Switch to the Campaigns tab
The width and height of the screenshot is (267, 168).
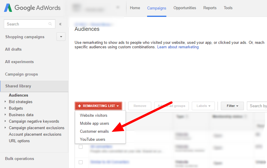pyautogui.click(x=157, y=8)
